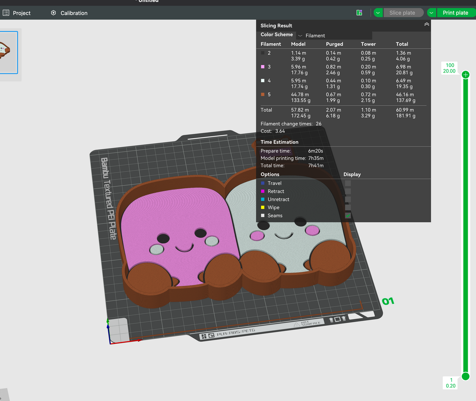The image size is (476, 401).
Task: Toggle the Travel display checkbox
Action: 348,183
